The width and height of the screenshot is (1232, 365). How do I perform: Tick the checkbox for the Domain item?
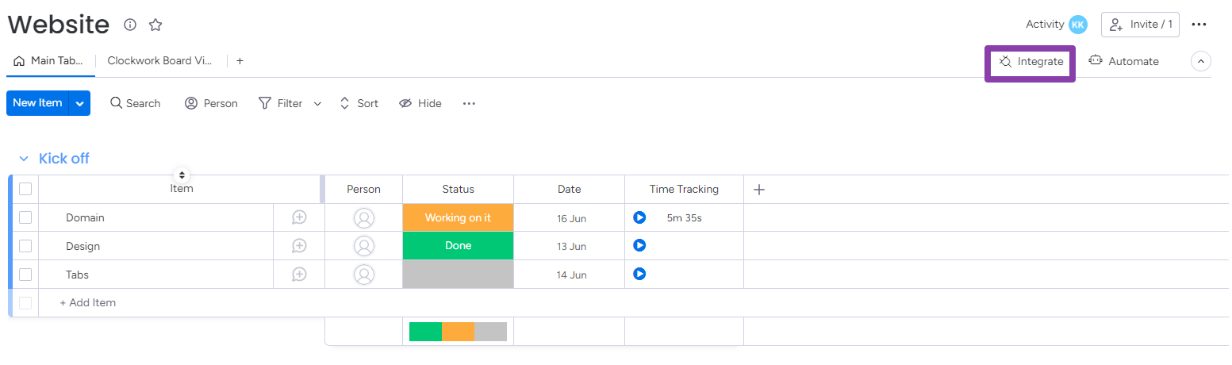click(25, 217)
